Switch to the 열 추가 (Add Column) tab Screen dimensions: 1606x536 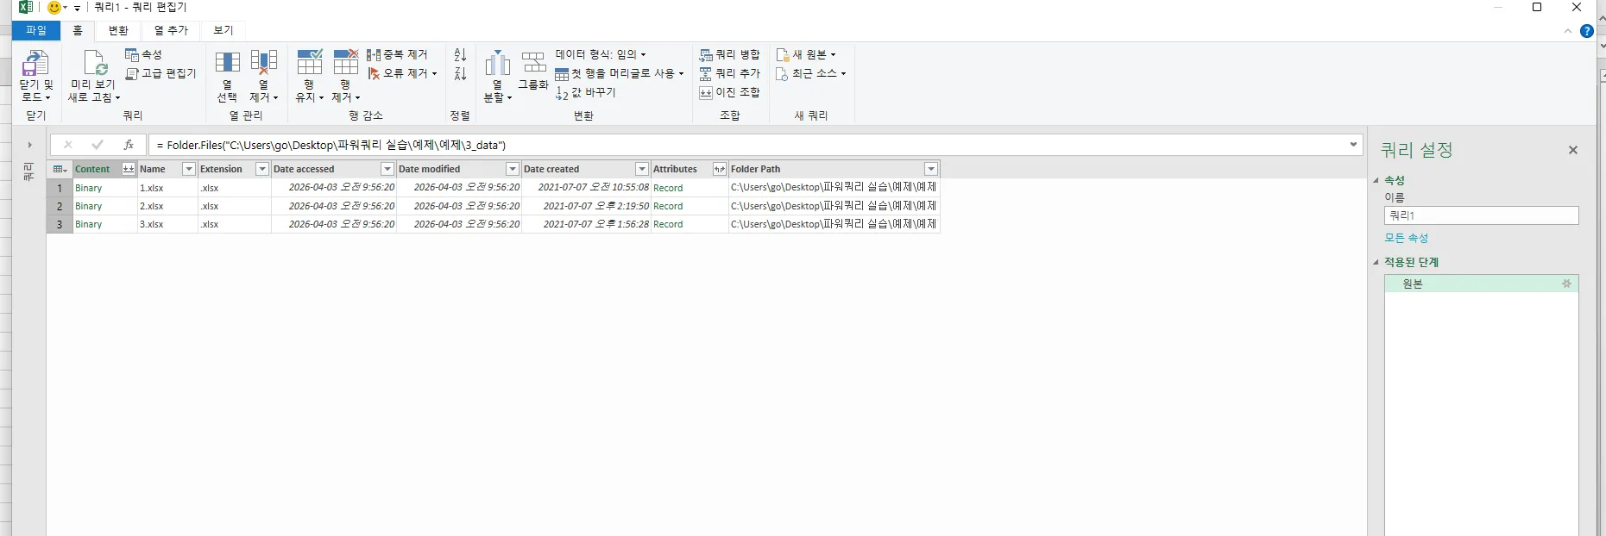coord(171,30)
